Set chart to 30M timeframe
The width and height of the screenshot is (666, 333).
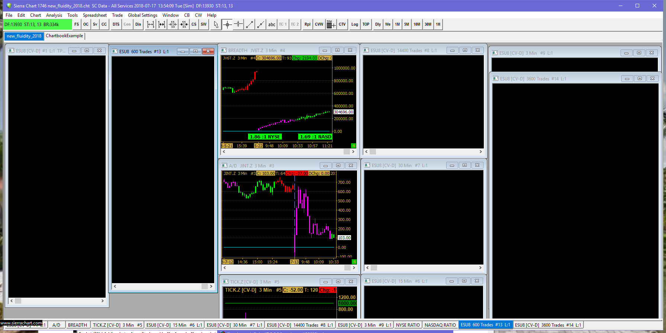point(428,25)
